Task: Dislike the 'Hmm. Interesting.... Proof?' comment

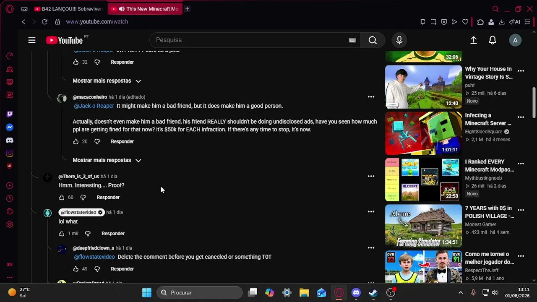Action: [83, 198]
